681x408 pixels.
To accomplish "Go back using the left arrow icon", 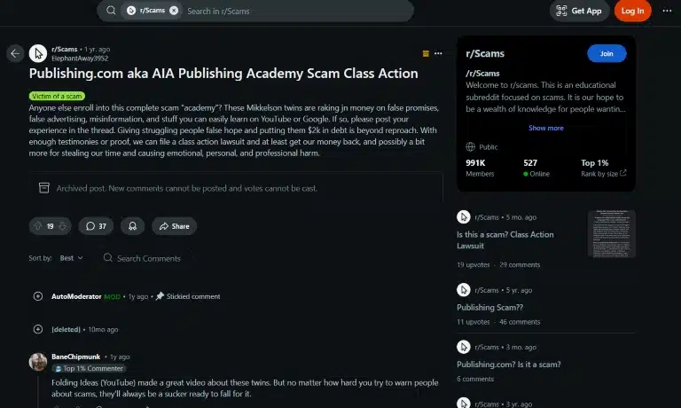I will click(x=15, y=53).
